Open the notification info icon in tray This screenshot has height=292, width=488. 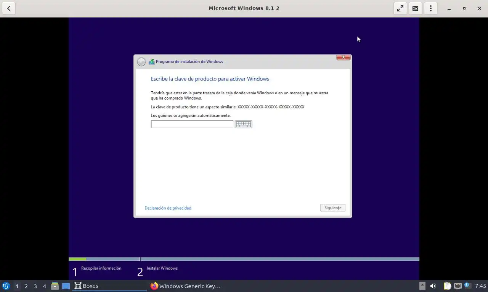pyautogui.click(x=467, y=285)
